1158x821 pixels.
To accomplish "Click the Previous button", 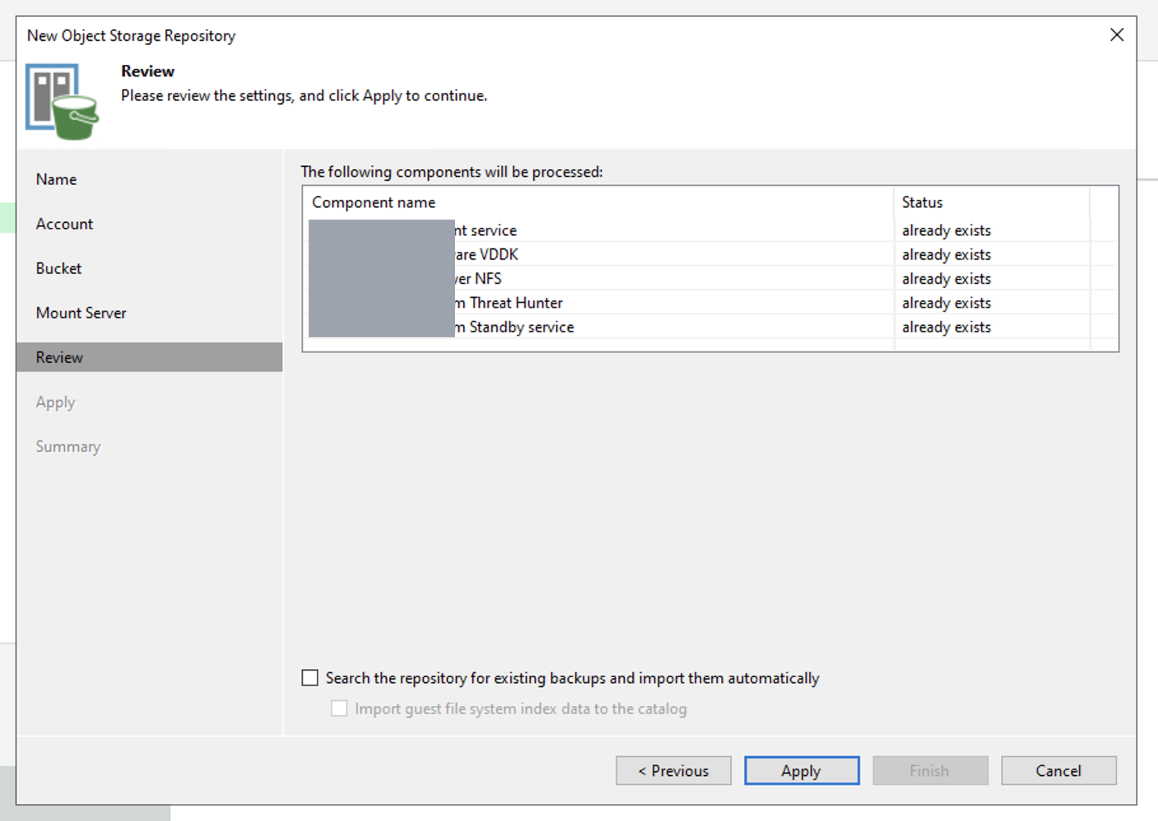I will pyautogui.click(x=673, y=771).
